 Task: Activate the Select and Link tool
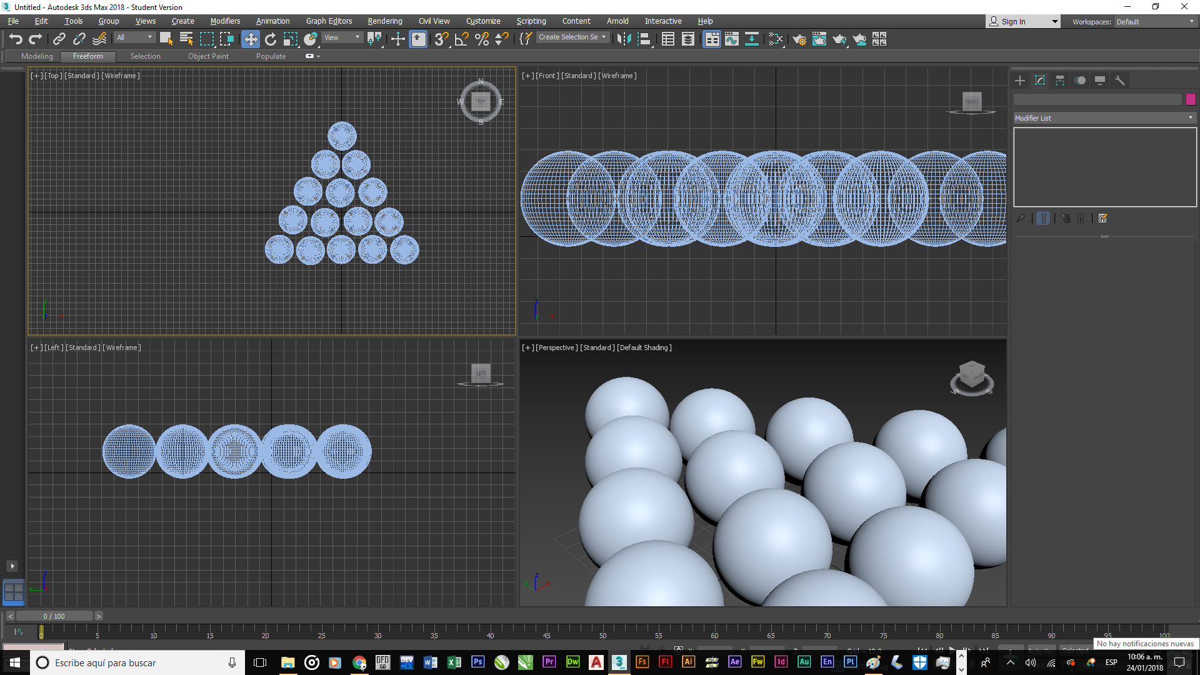coord(59,39)
